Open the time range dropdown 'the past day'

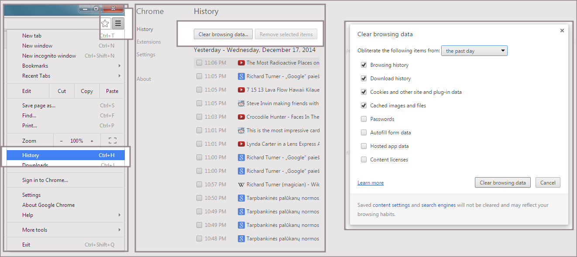coord(474,51)
